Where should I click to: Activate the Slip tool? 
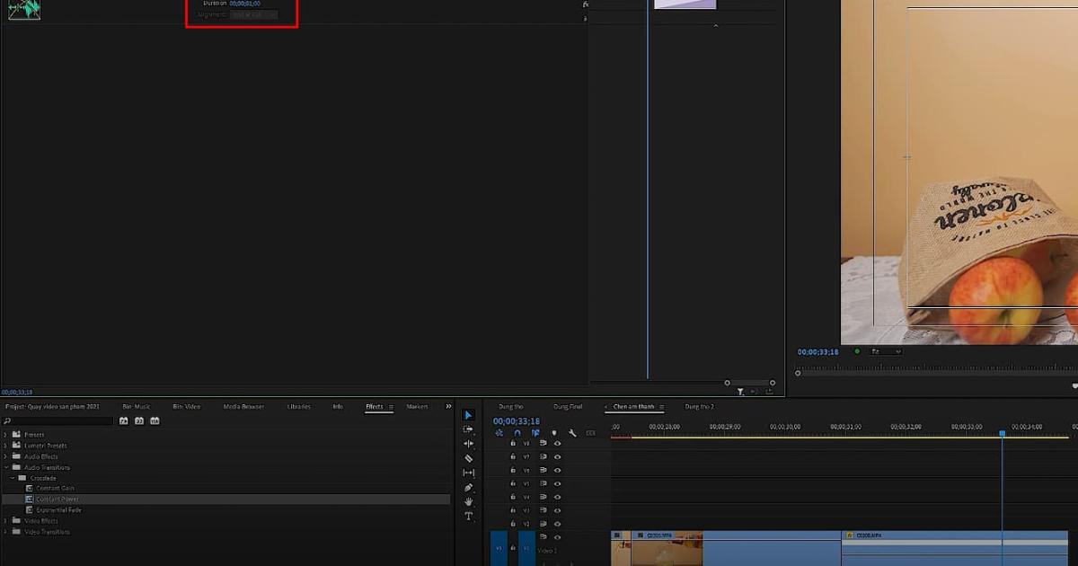tap(468, 473)
